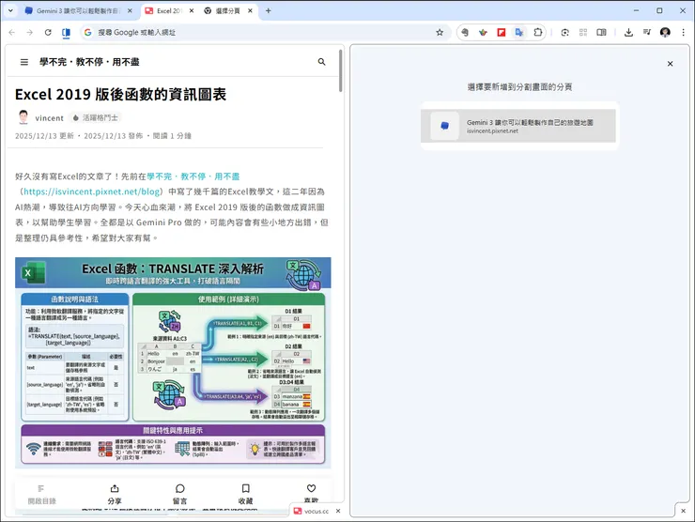The image size is (695, 522).
Task: Open the tab search dropdown arrow
Action: point(10,10)
